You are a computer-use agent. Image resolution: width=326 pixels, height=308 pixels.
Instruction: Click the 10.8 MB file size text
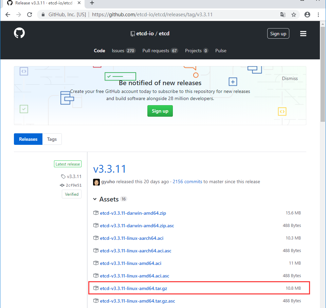click(293, 288)
